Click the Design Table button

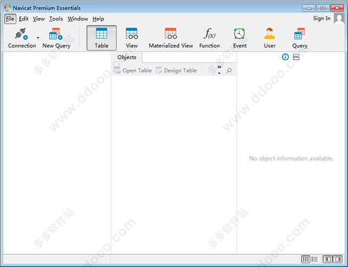click(x=176, y=71)
